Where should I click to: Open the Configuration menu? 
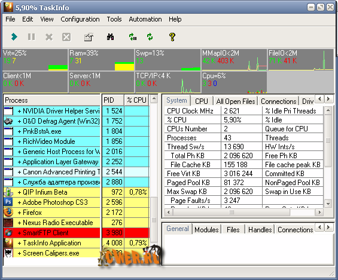click(x=80, y=19)
